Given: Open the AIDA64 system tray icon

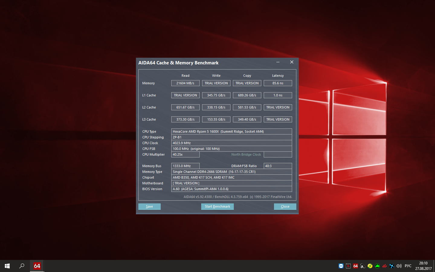Looking at the screenshot, I should (356, 266).
